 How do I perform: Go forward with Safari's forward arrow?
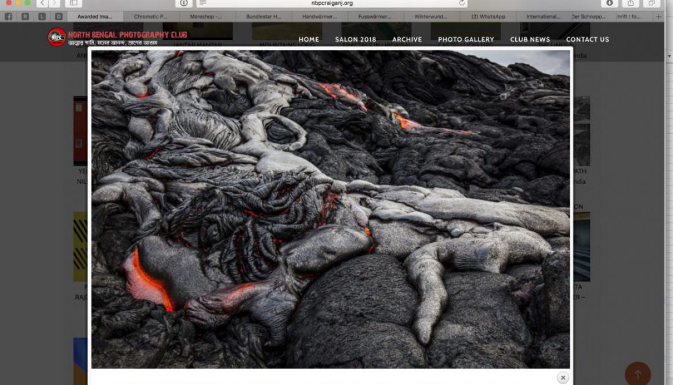point(54,3)
